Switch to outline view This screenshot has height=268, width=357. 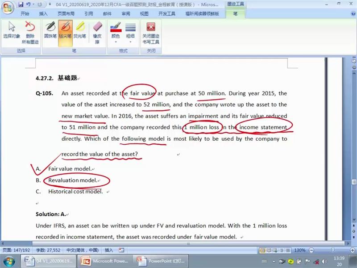[282, 251]
